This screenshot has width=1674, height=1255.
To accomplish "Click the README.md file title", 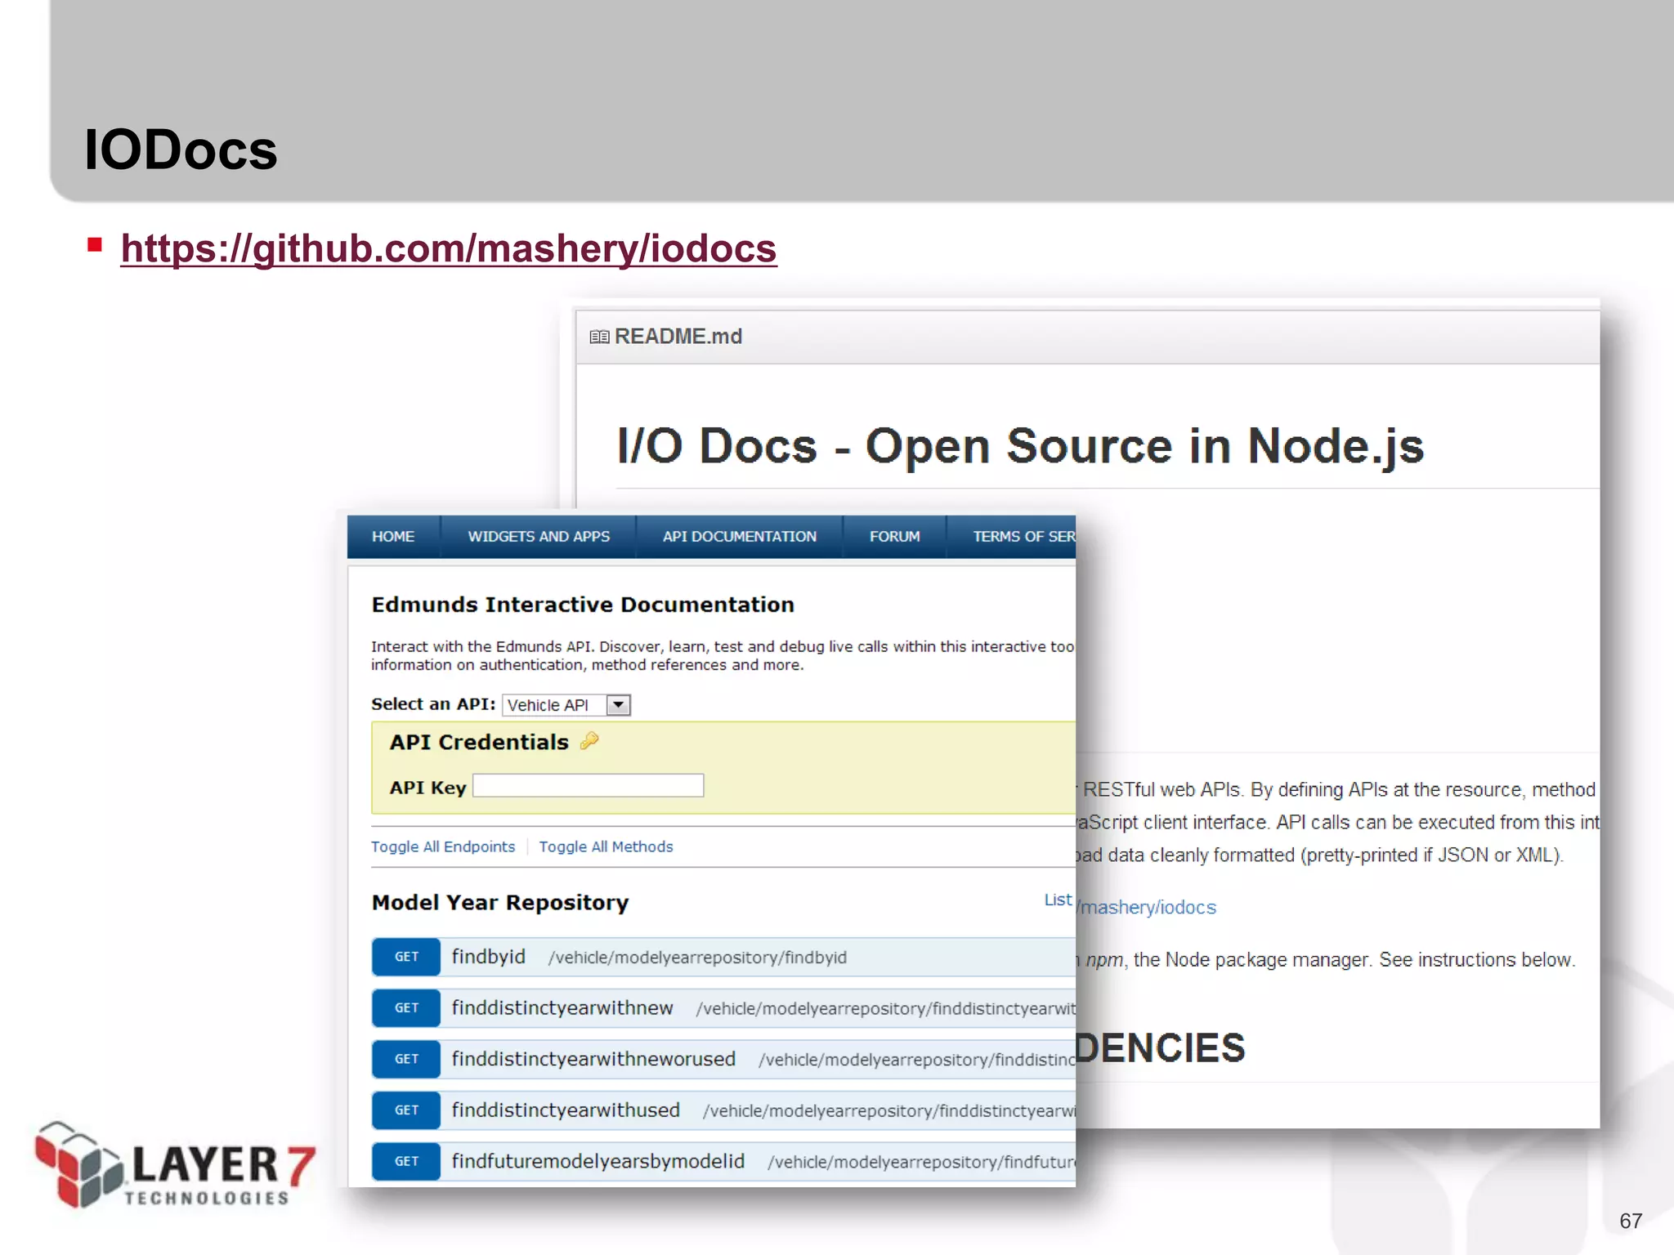I will (678, 337).
